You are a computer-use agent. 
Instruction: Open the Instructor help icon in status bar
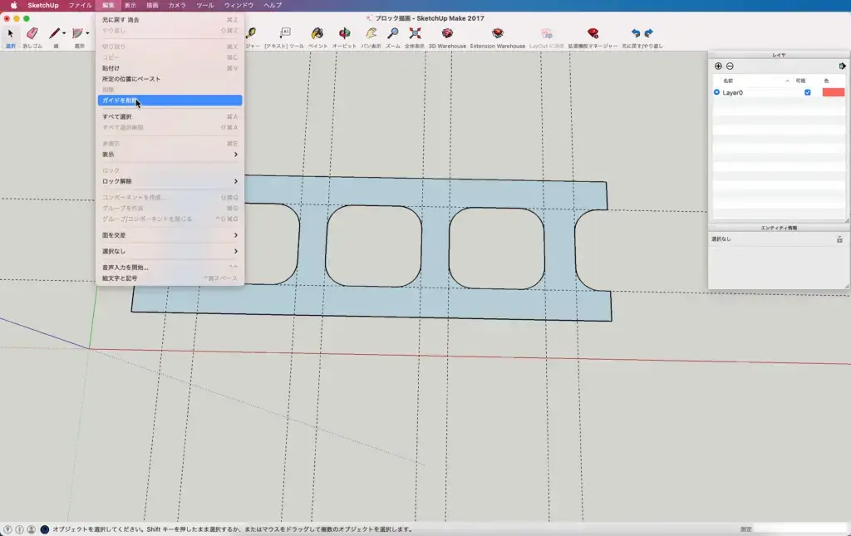coord(45,529)
